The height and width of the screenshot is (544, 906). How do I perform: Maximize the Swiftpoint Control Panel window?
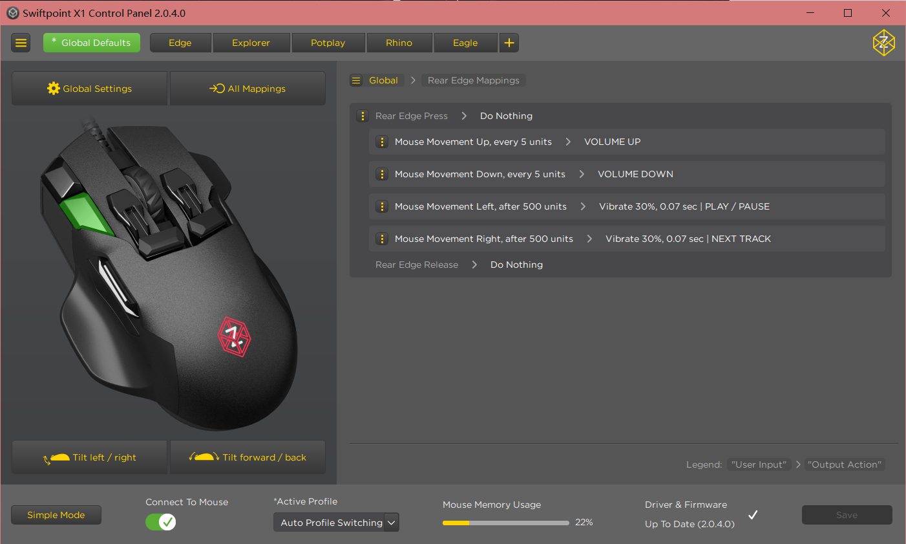pos(848,13)
